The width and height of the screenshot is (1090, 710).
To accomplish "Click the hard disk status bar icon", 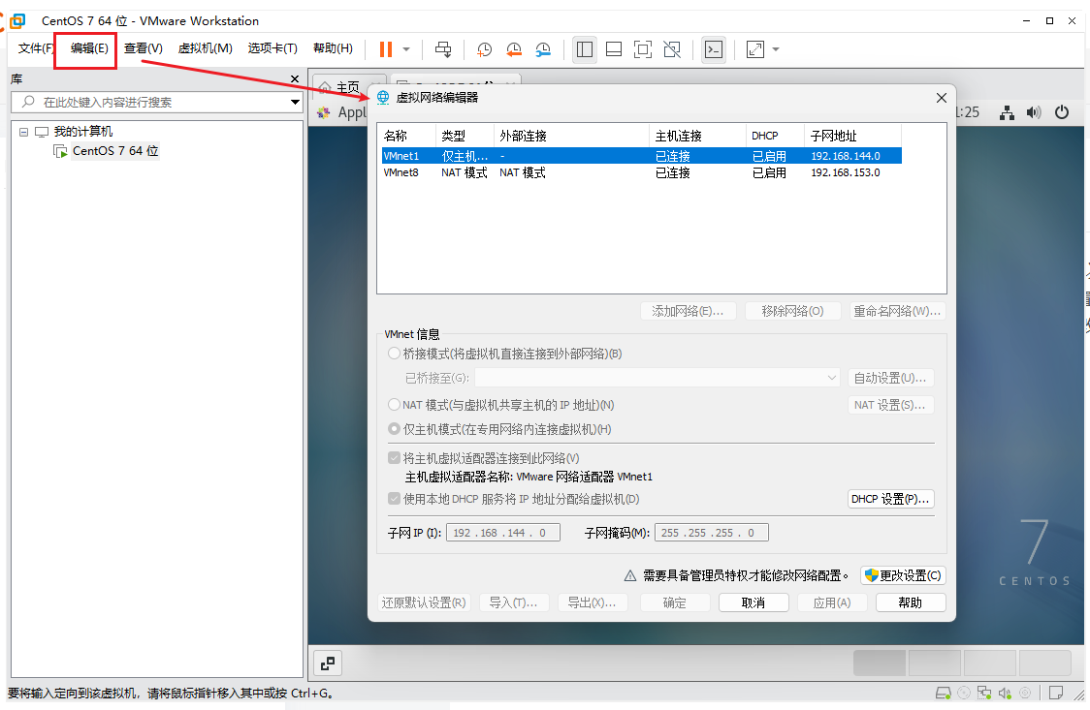I will [x=944, y=693].
